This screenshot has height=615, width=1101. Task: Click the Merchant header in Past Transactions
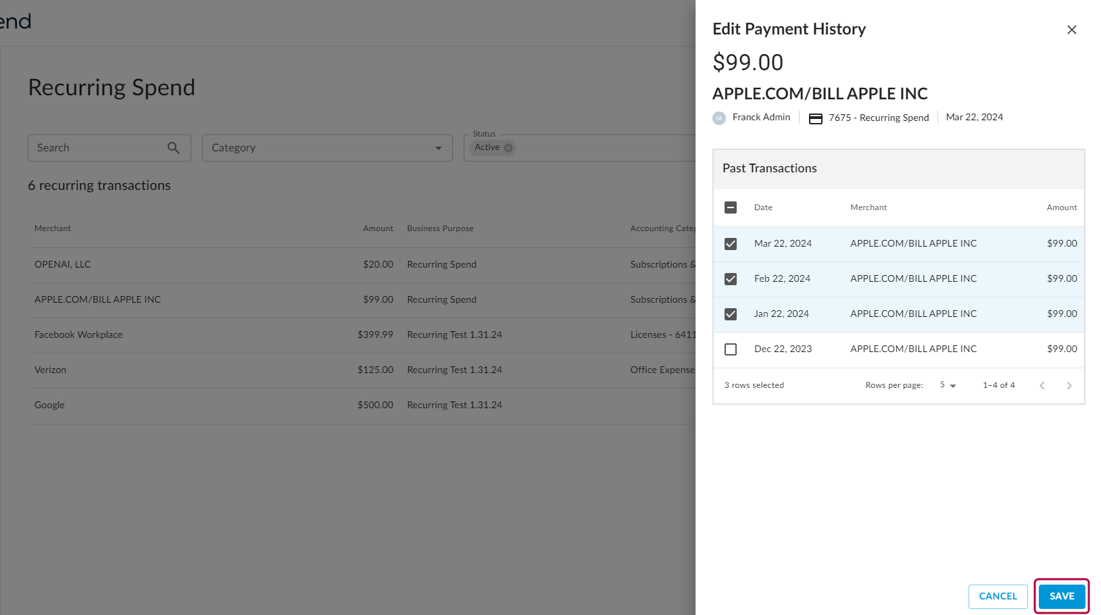pos(868,207)
